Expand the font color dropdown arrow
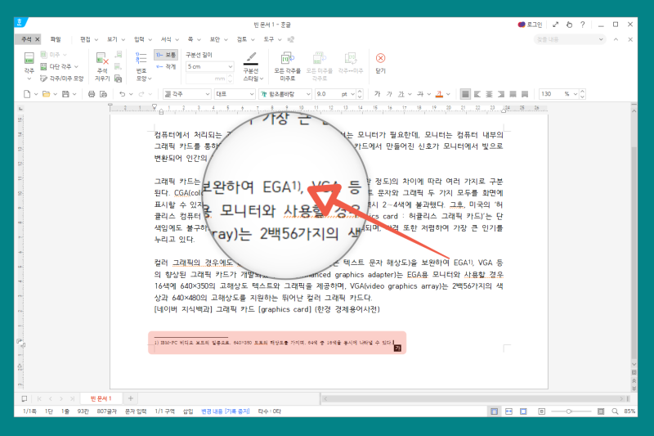This screenshot has width=654, height=436. point(448,94)
